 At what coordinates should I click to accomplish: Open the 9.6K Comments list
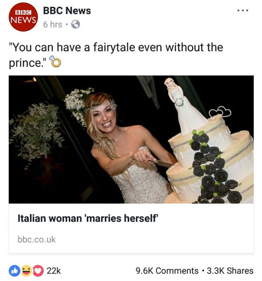click(x=167, y=271)
